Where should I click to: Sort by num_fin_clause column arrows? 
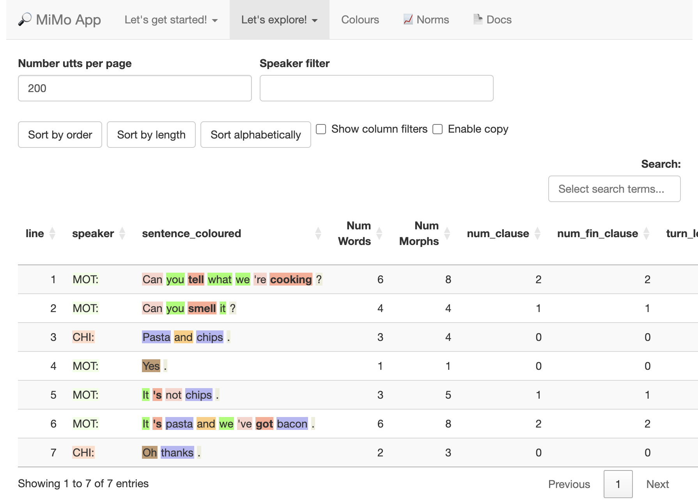(x=647, y=233)
